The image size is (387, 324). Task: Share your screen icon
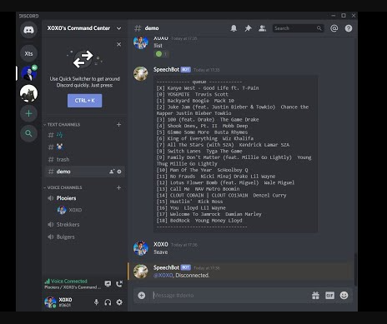coord(108,284)
